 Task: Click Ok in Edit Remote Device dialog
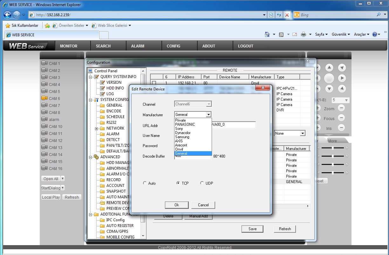click(x=177, y=205)
